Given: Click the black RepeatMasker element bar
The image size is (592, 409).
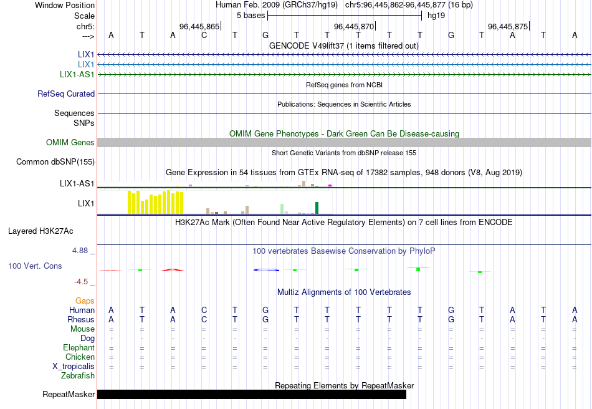Looking at the screenshot, I should (x=252, y=394).
